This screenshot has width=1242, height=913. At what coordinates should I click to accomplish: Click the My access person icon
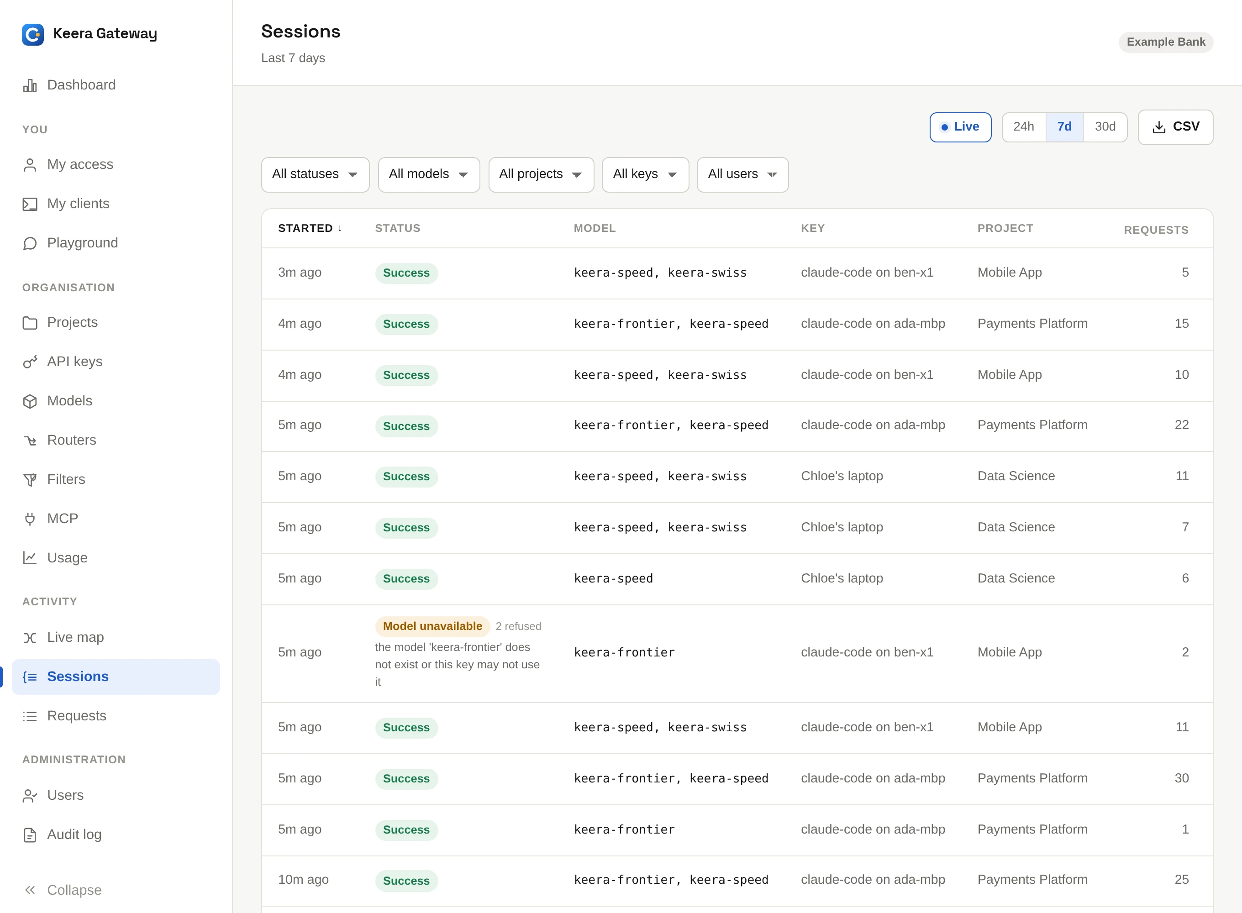pyautogui.click(x=30, y=165)
